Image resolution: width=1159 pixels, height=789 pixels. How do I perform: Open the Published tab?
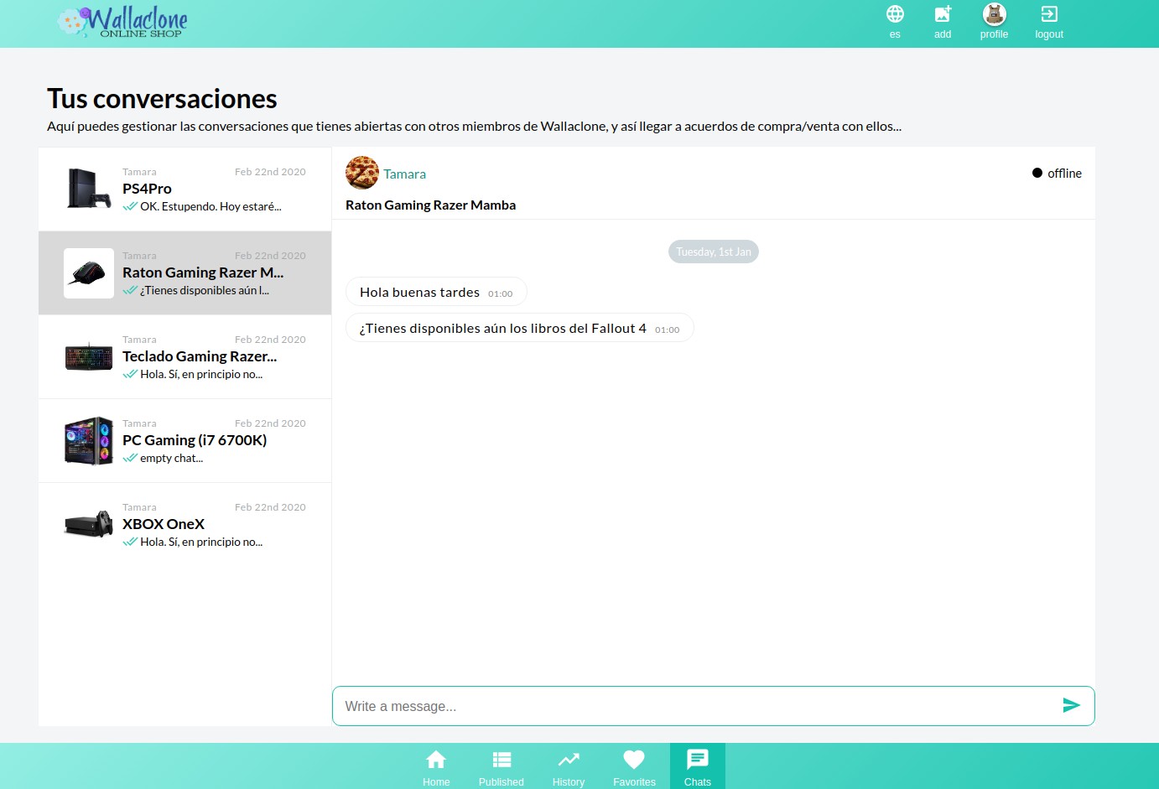tap(502, 767)
